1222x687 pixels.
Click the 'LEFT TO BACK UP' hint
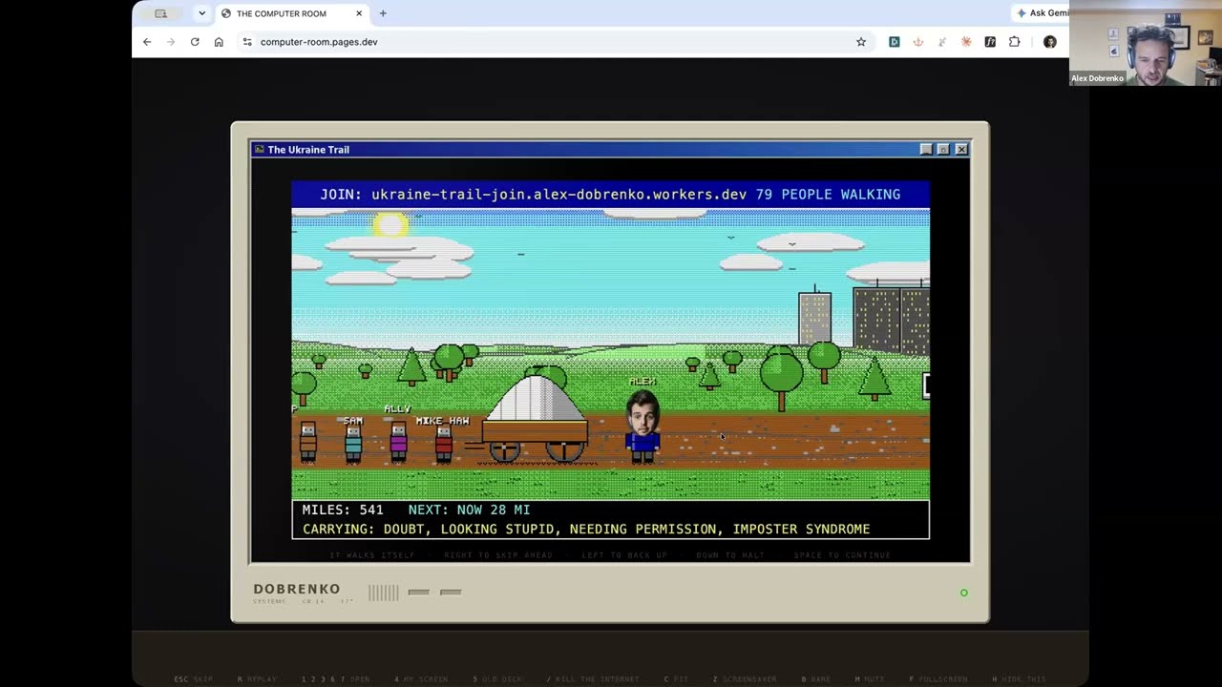pyautogui.click(x=624, y=555)
